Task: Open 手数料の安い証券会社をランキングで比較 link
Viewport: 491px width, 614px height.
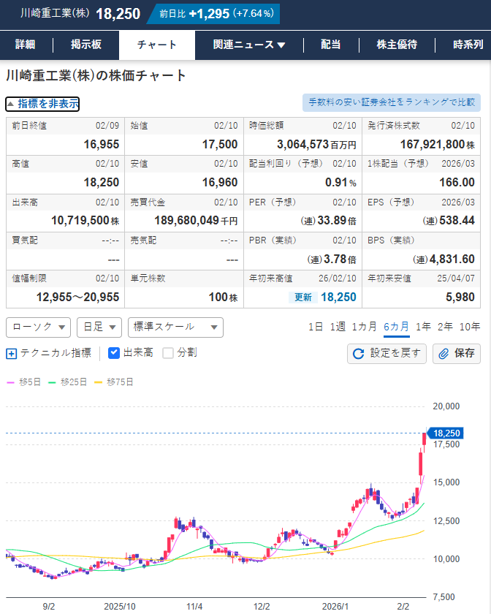Action: pos(392,102)
